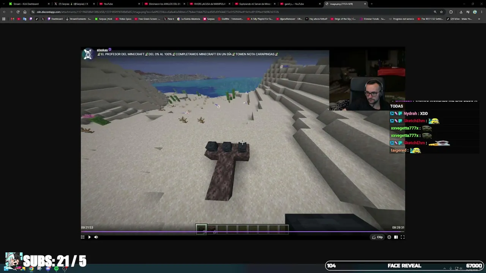Open Discord from the taskbar
This screenshot has height=273, width=486.
pyautogui.click(x=48, y=269)
